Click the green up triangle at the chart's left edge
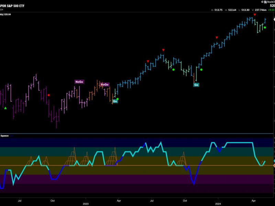This screenshot has width=275, height=206. pyautogui.click(x=5, y=108)
